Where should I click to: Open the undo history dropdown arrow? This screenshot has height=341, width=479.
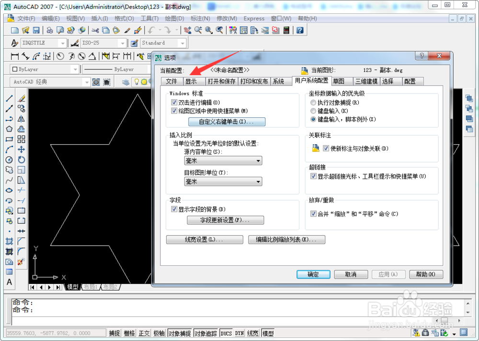pos(160,30)
